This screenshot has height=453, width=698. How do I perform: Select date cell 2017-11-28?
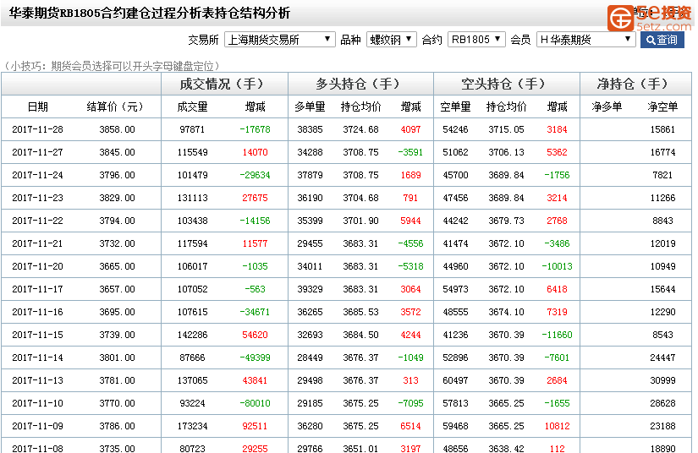[38, 129]
